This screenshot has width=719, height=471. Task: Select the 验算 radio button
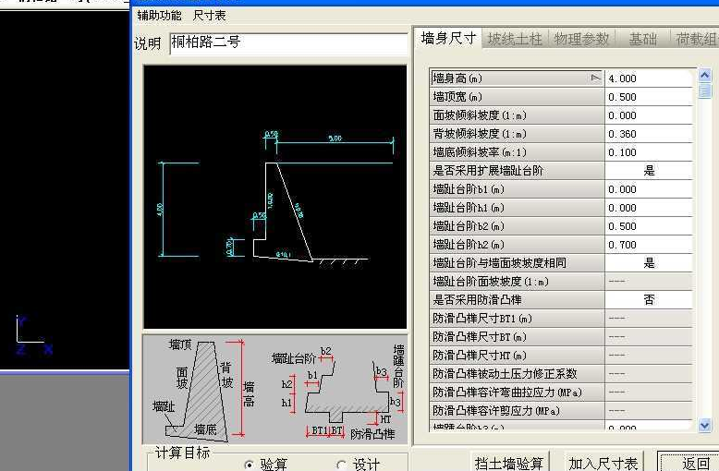[250, 465]
